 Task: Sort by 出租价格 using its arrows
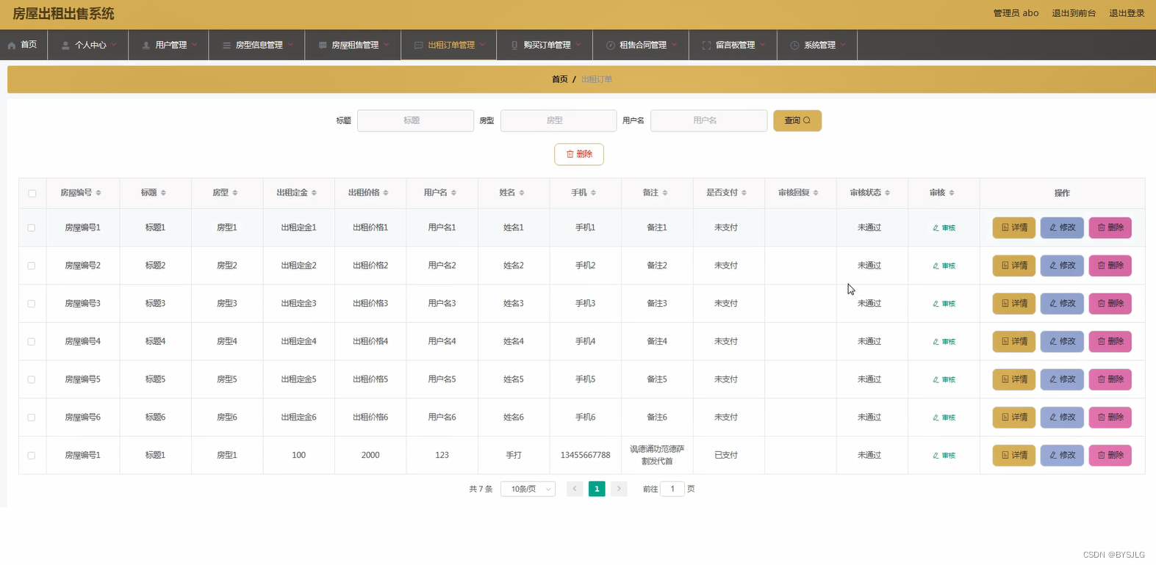386,193
